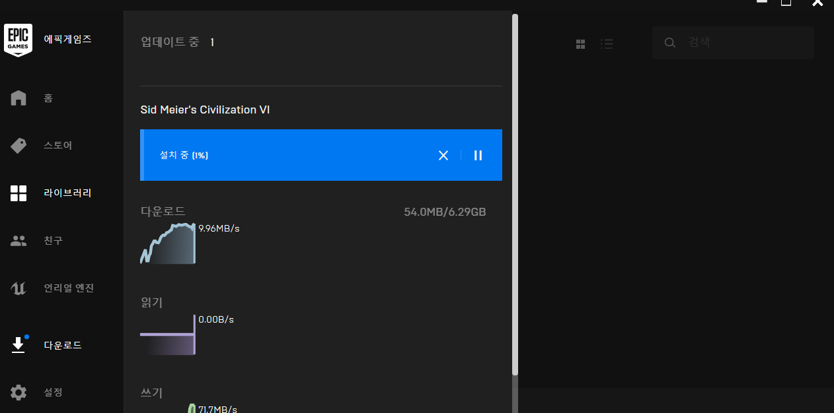
Task: Click the 쓰기 section label
Action: 152,393
